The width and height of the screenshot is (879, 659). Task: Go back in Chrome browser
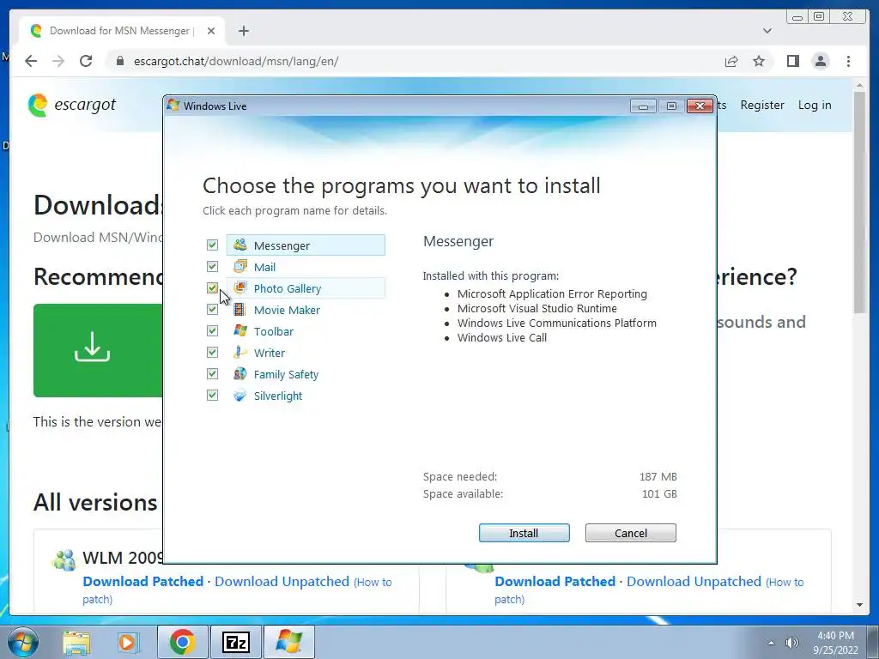tap(31, 61)
